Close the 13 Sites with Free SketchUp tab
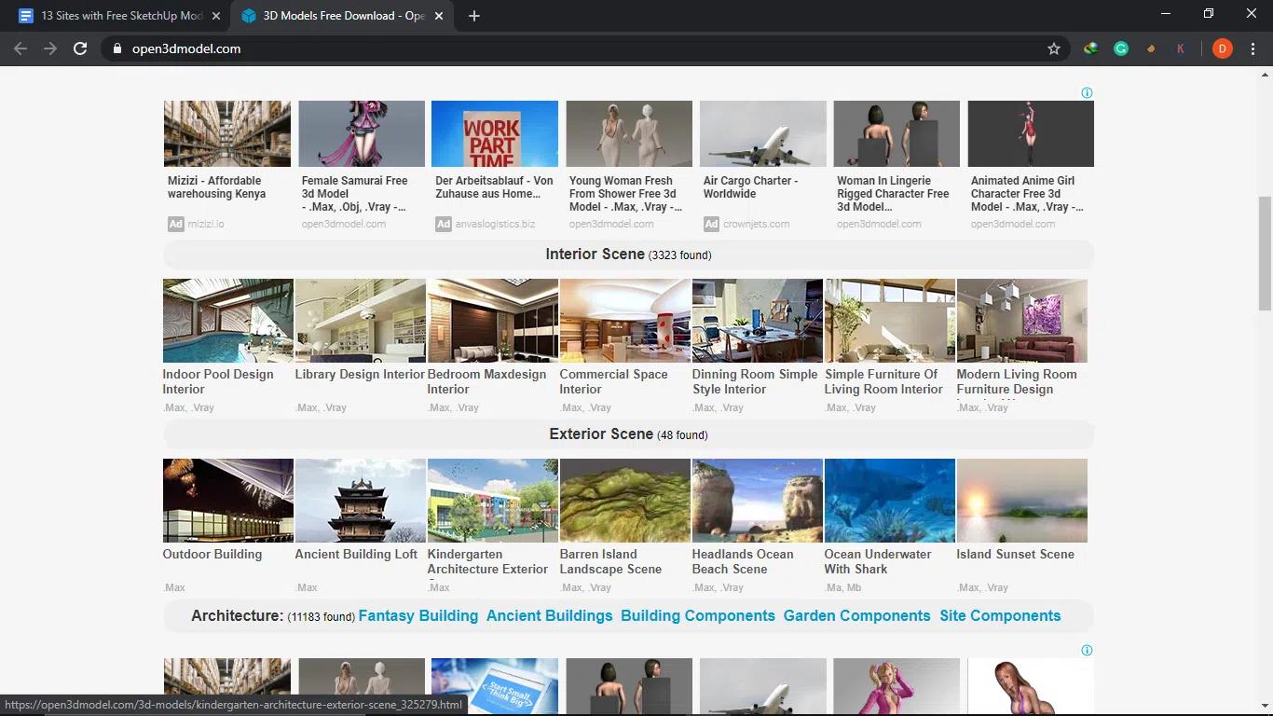This screenshot has height=716, width=1273. coord(215,15)
